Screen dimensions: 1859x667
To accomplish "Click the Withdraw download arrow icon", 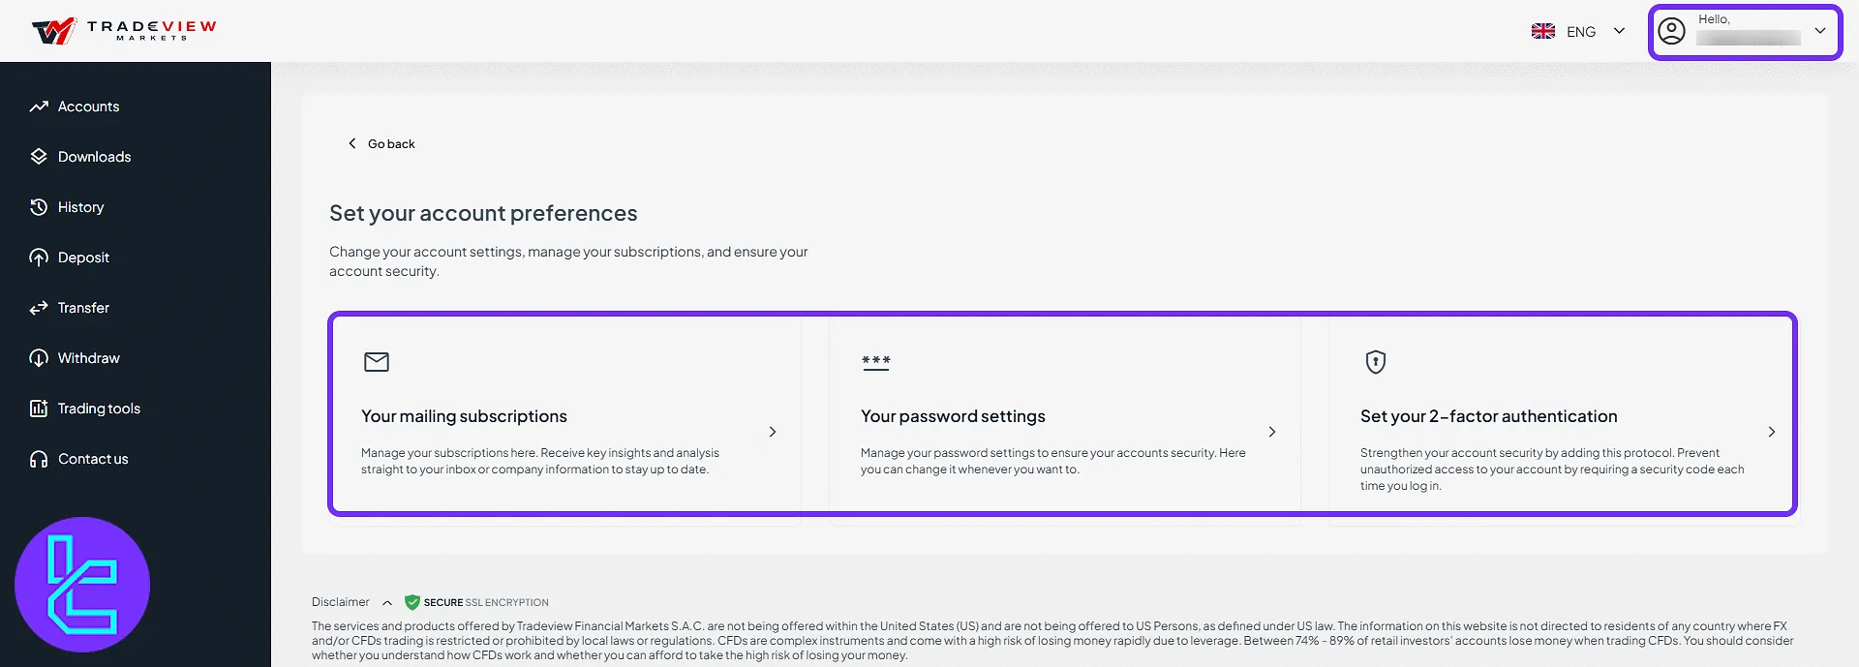I will click(x=39, y=358).
